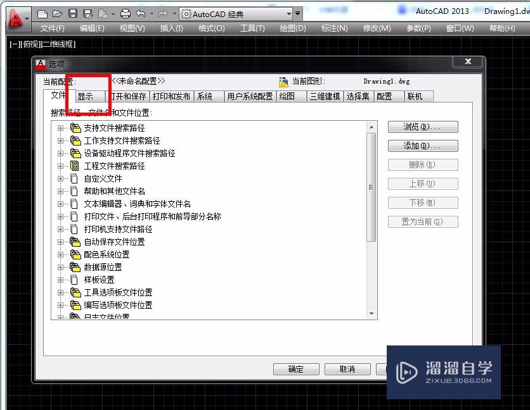Expand 工作支持文件搜索路径 node
Viewport: 530px width, 410px height.
[x=60, y=140]
